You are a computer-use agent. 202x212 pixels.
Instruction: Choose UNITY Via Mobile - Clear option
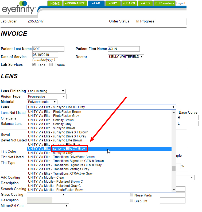click(46, 178)
